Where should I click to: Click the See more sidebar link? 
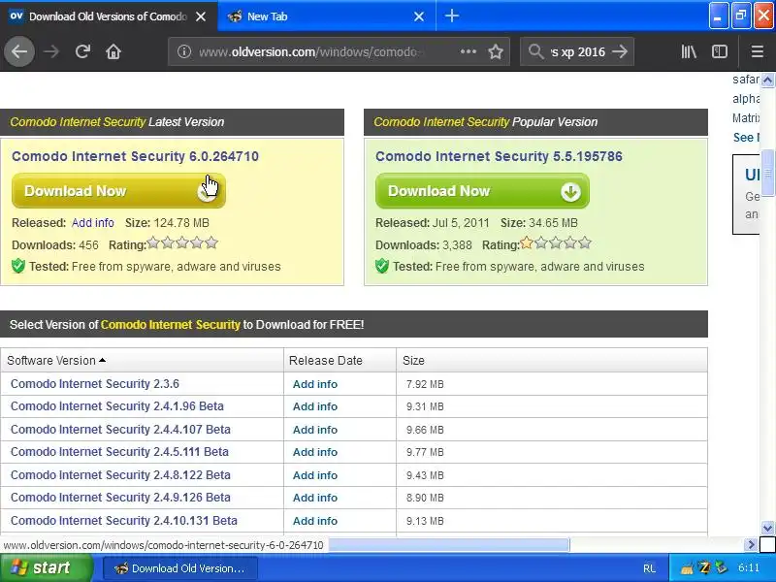click(x=745, y=137)
